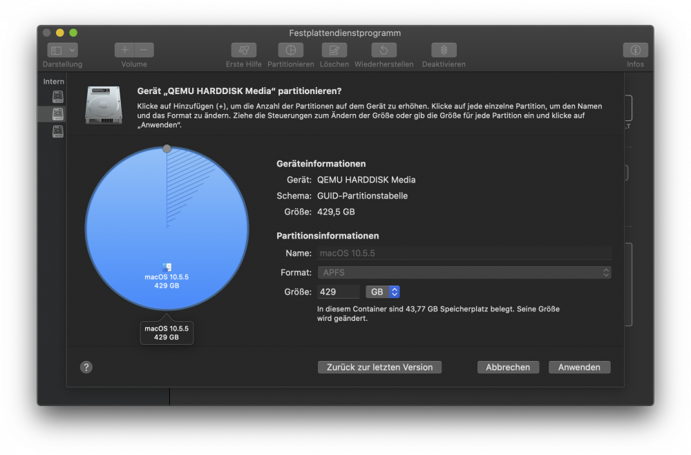The height and width of the screenshot is (455, 691).
Task: Click the Partitionsinformationen heading
Action: tap(328, 236)
